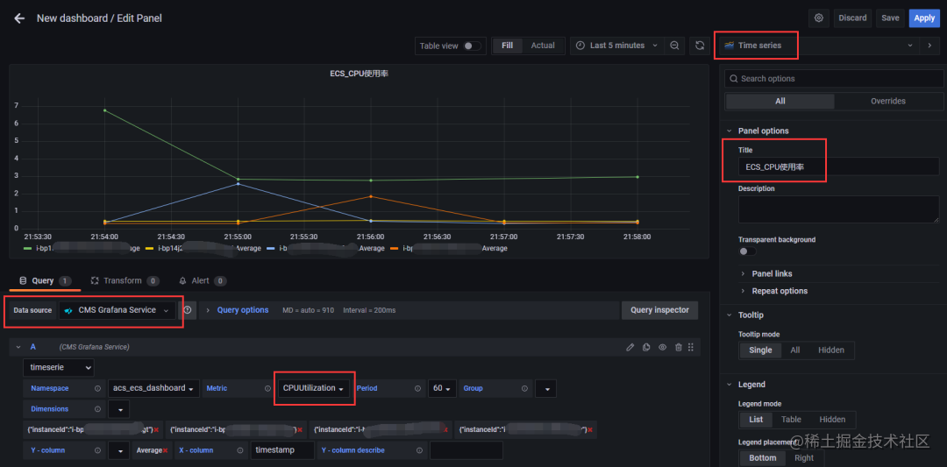
Task: Click Y - column info icon
Action: pyautogui.click(x=97, y=450)
